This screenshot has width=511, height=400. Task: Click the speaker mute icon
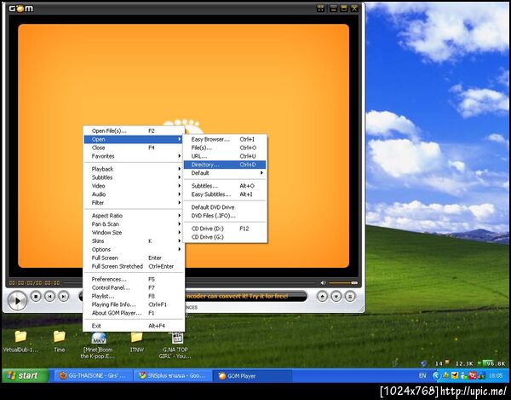323,283
